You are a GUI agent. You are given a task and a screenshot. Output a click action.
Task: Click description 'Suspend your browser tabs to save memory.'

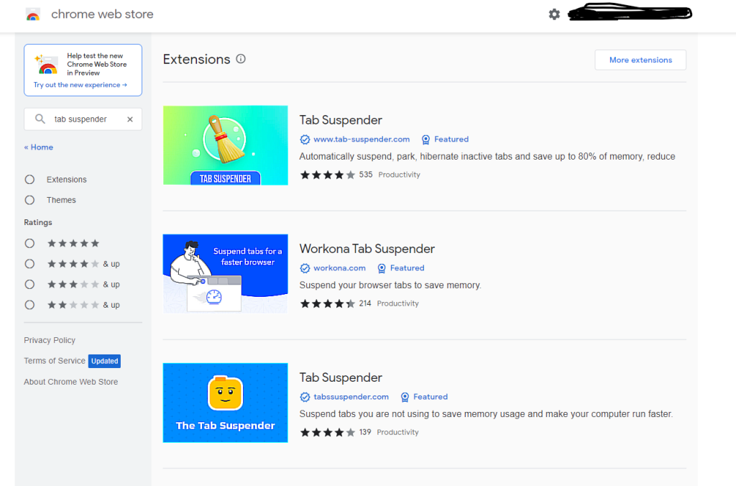pyautogui.click(x=390, y=285)
